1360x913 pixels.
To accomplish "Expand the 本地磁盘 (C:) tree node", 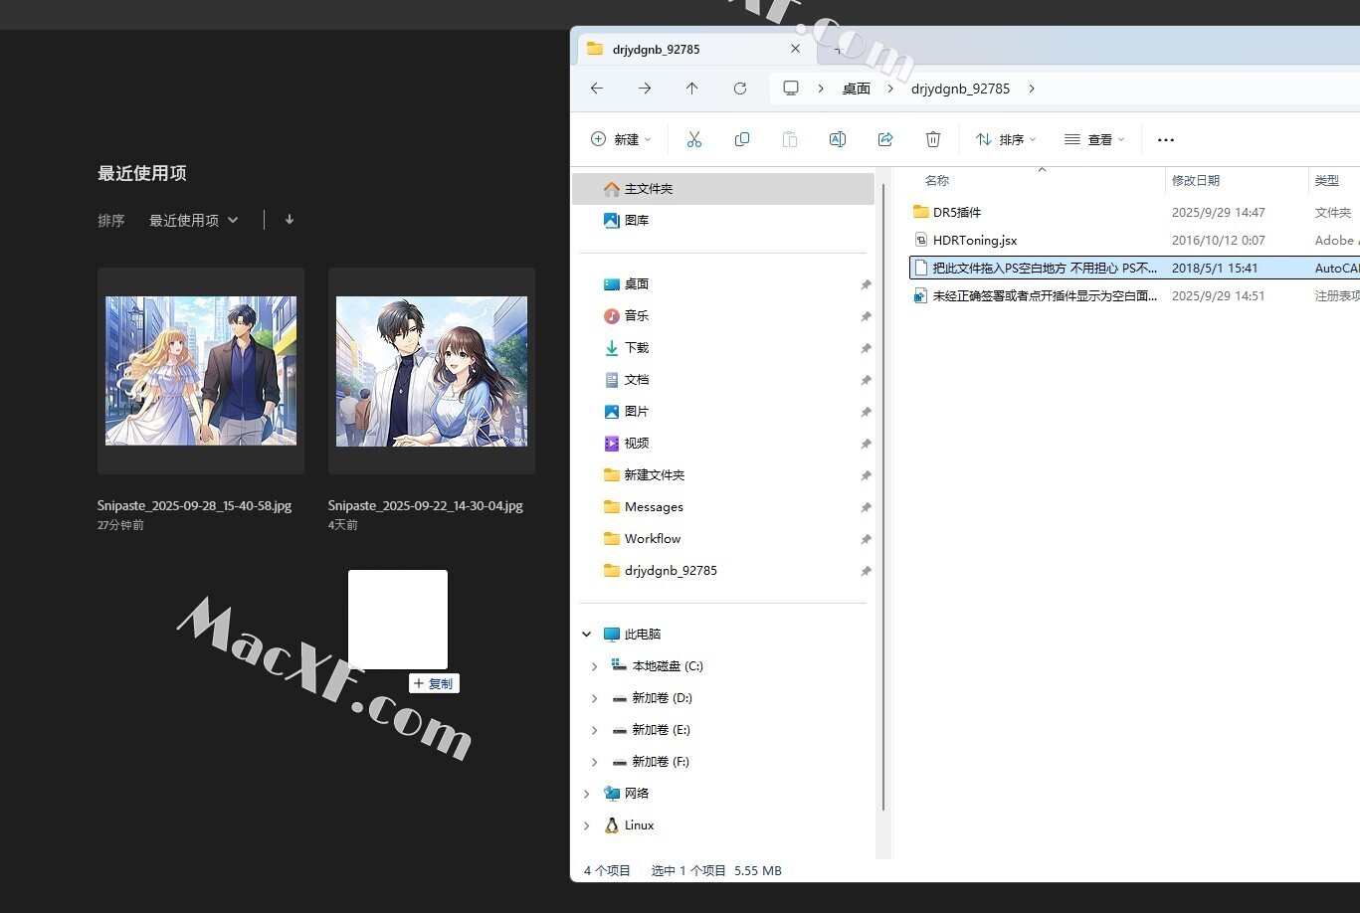I will click(594, 666).
